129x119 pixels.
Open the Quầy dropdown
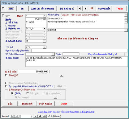(45, 16)
